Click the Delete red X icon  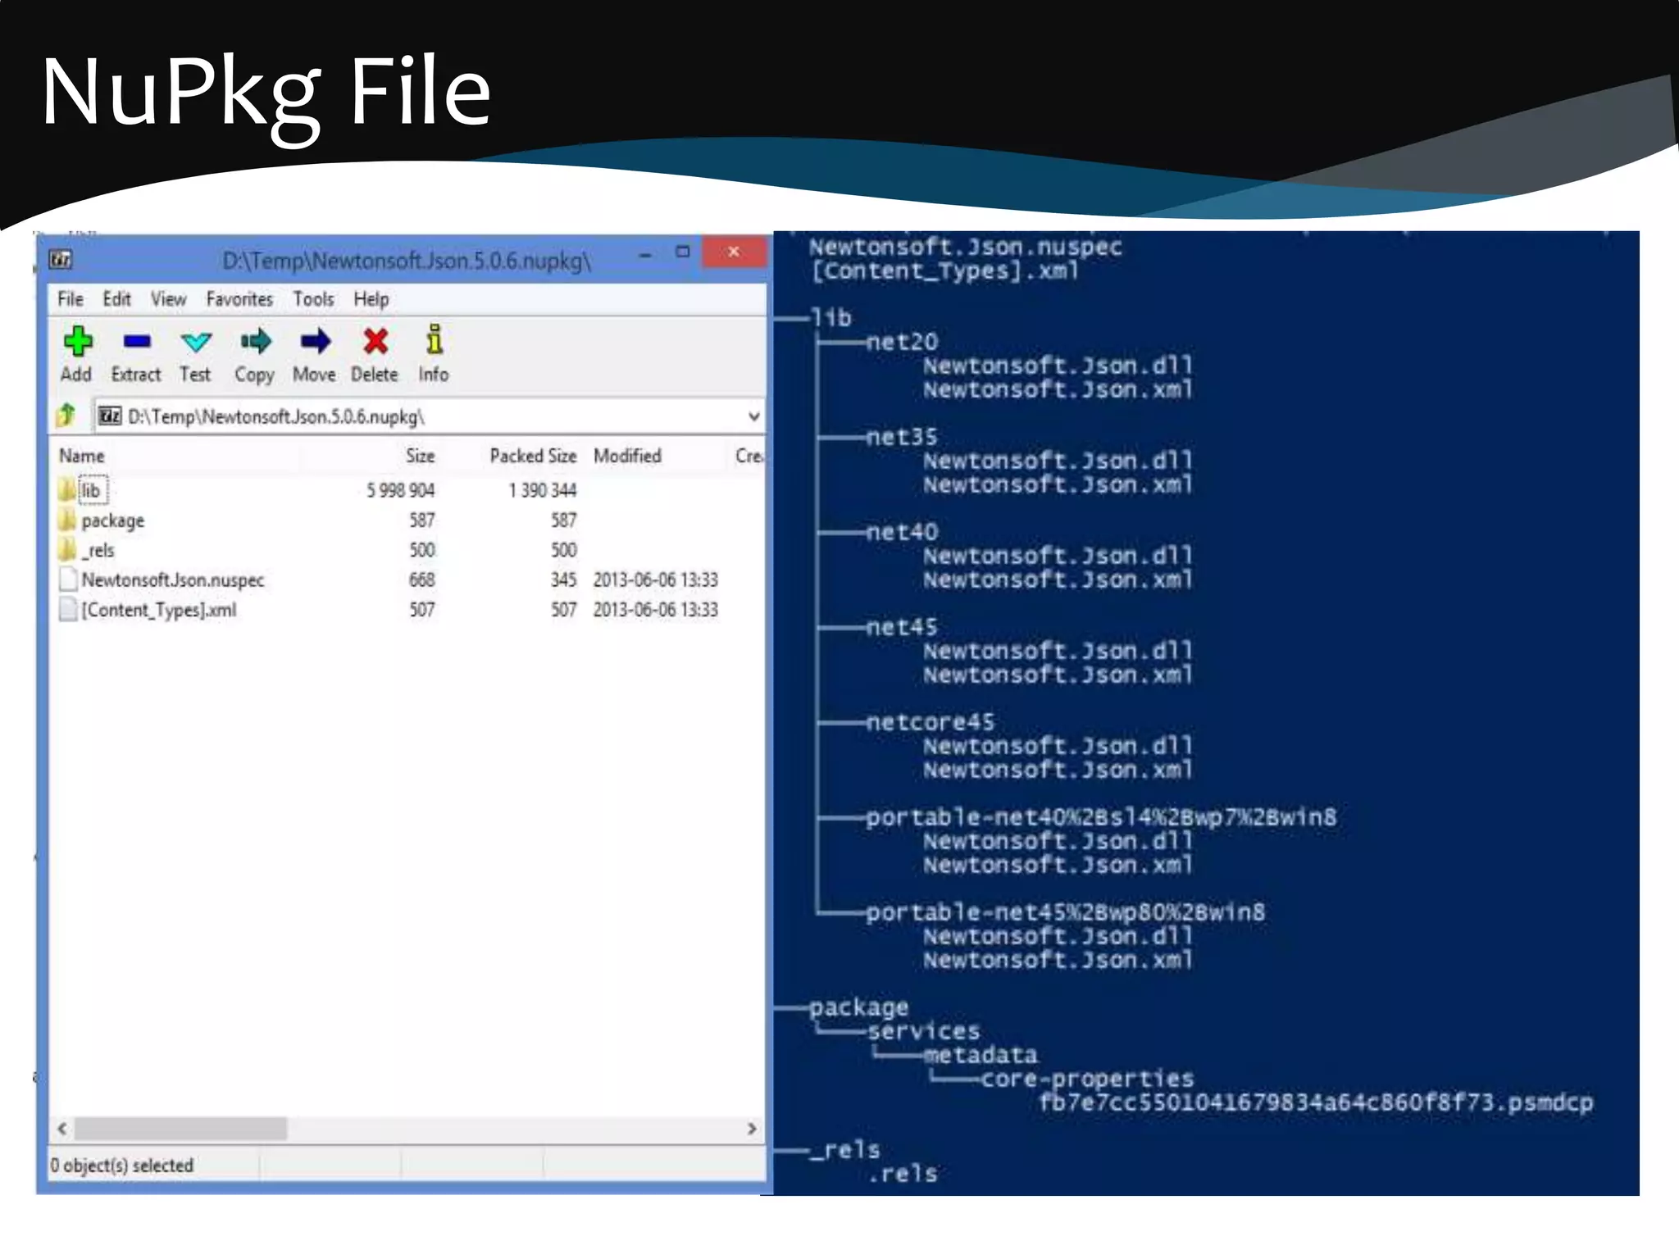(375, 341)
